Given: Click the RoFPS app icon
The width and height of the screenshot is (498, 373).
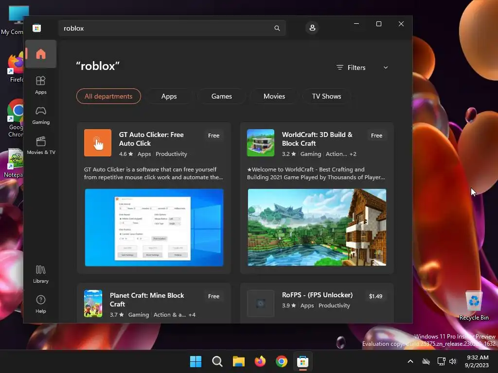Looking at the screenshot, I should point(261,304).
